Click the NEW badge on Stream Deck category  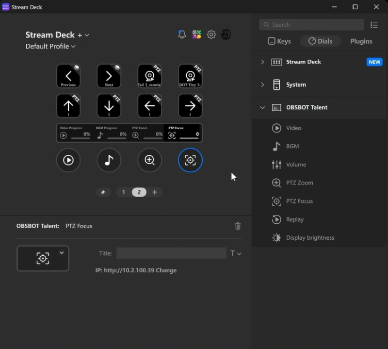[x=374, y=62]
